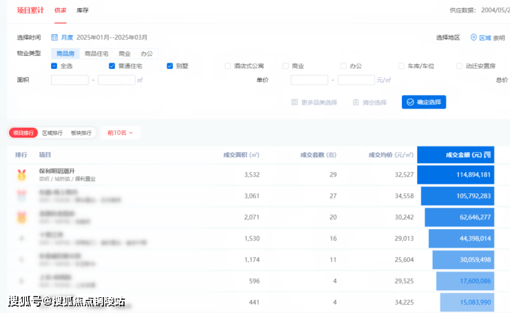
Task: Click the gold medal icon for rank one
Action: pyautogui.click(x=21, y=175)
